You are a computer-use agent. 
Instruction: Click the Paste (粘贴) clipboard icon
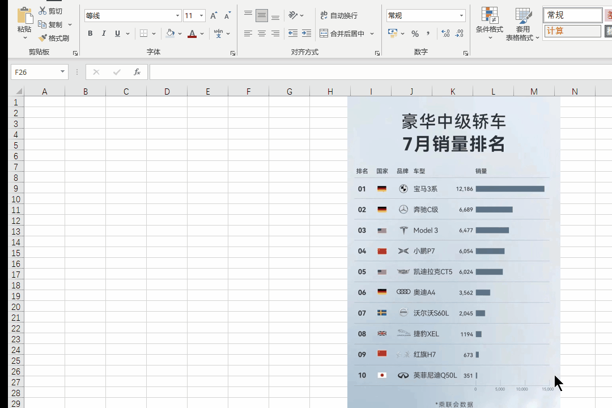[x=25, y=16]
